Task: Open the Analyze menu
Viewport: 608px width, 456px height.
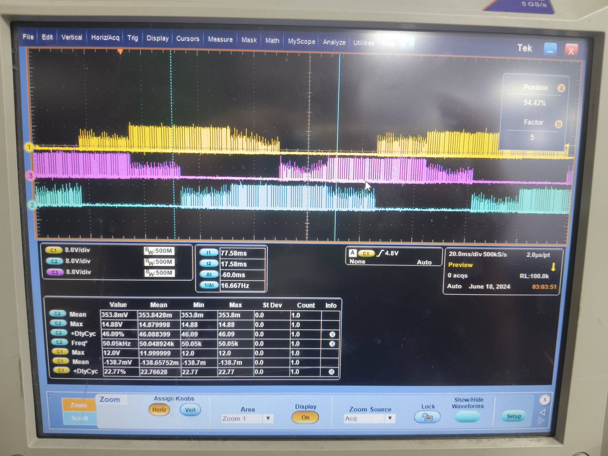Action: coord(334,42)
